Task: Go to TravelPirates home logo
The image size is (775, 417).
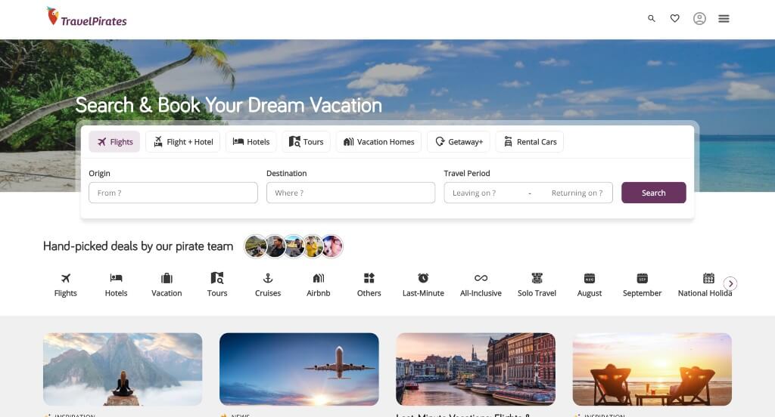Action: click(86, 17)
